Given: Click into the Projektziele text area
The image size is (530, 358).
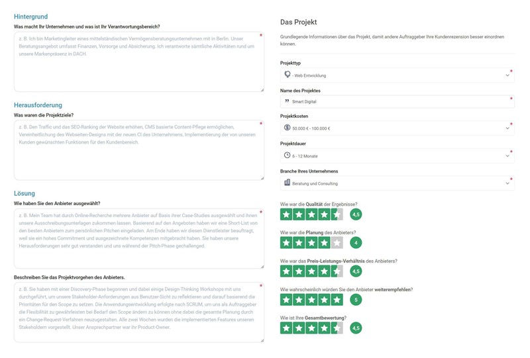Looking at the screenshot, I should [139, 150].
